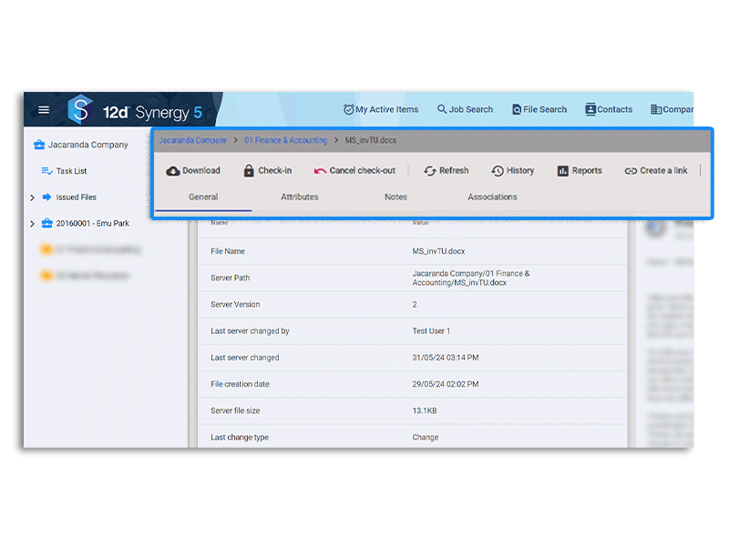
Task: Click the Contacts address book icon
Action: tap(590, 109)
